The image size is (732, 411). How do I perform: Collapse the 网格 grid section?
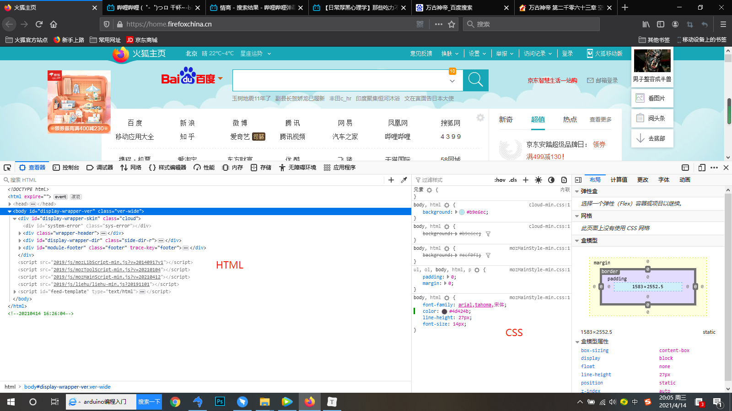coord(577,216)
